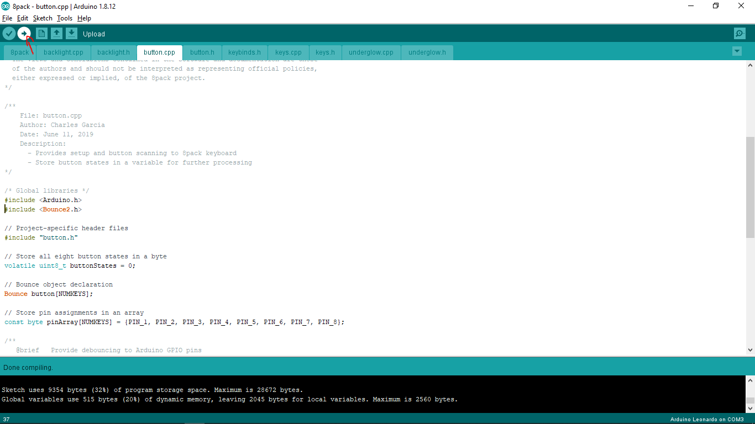Open the Edit menu
Viewport: 755px width, 424px height.
coord(23,18)
